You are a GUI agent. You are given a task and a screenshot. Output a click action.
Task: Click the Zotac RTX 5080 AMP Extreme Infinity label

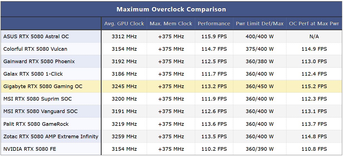pyautogui.click(x=51, y=137)
